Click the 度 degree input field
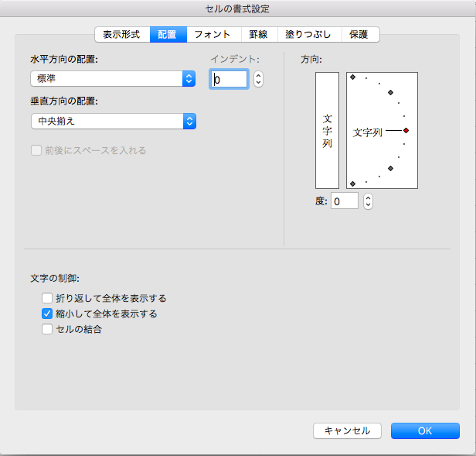 (345, 201)
